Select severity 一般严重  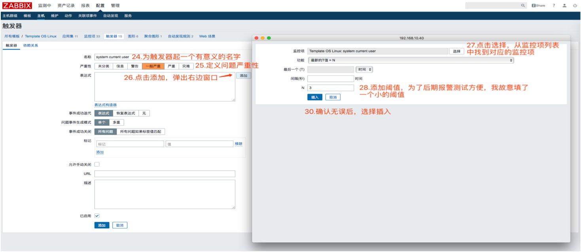(153, 66)
